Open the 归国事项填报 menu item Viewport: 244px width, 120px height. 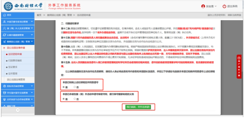pyautogui.click(x=15, y=61)
